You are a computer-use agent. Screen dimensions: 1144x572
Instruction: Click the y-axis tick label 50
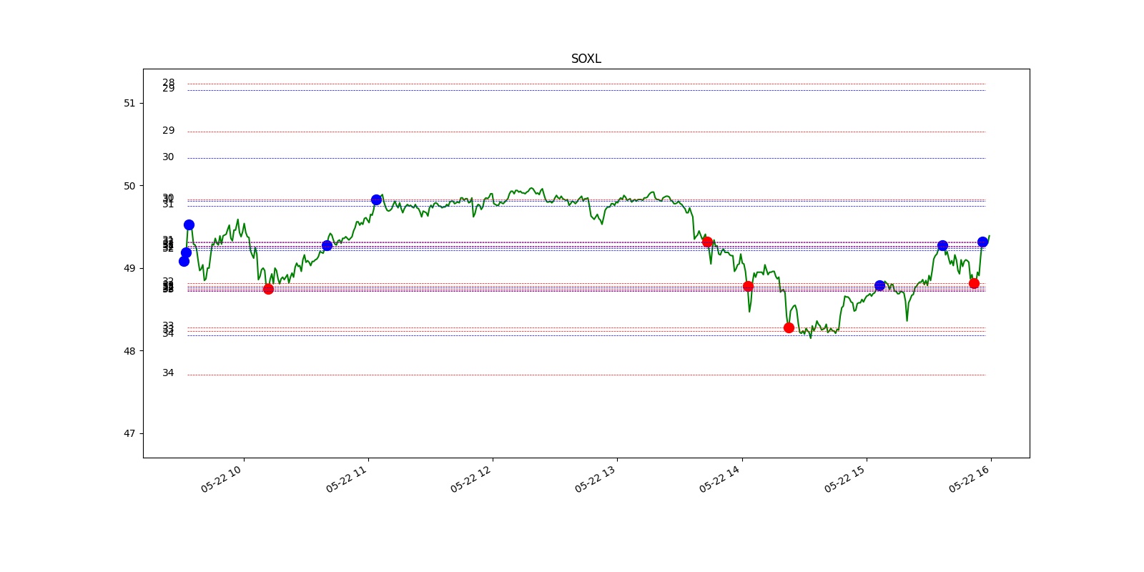click(x=129, y=186)
